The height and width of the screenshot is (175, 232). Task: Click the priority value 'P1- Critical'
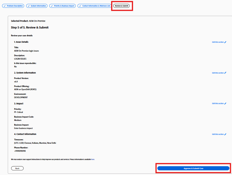coord(19,112)
